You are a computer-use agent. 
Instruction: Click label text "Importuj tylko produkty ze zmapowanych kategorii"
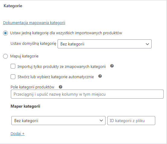tap(61, 66)
